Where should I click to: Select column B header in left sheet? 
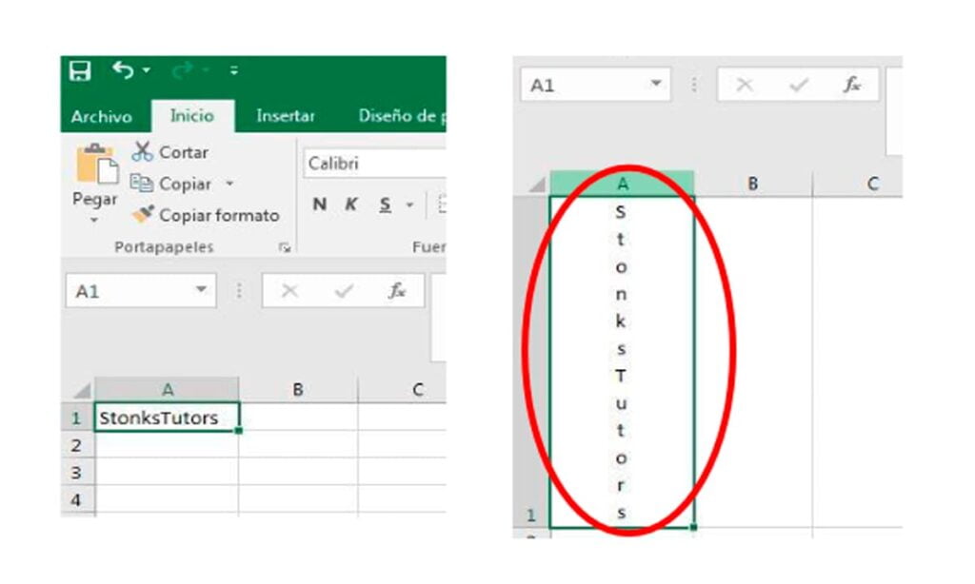point(298,390)
